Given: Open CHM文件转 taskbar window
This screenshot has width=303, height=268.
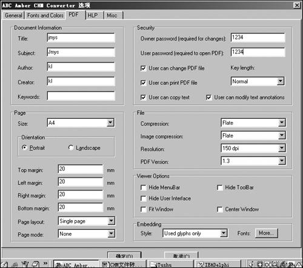Looking at the screenshot, I should (123, 264).
